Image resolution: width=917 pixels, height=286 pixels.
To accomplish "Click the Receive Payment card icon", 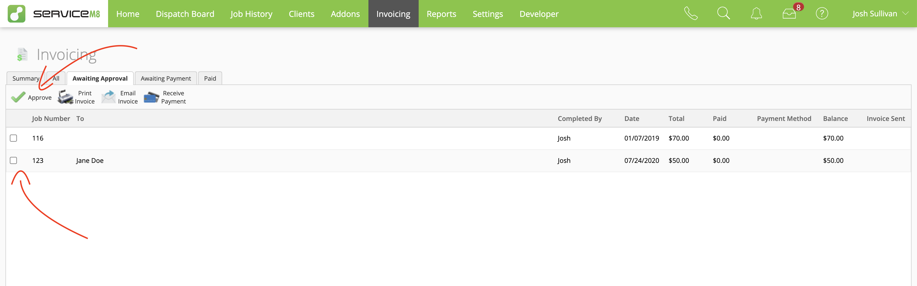I will coord(151,97).
